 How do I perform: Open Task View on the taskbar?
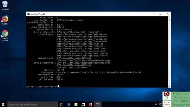[x=61, y=104]
